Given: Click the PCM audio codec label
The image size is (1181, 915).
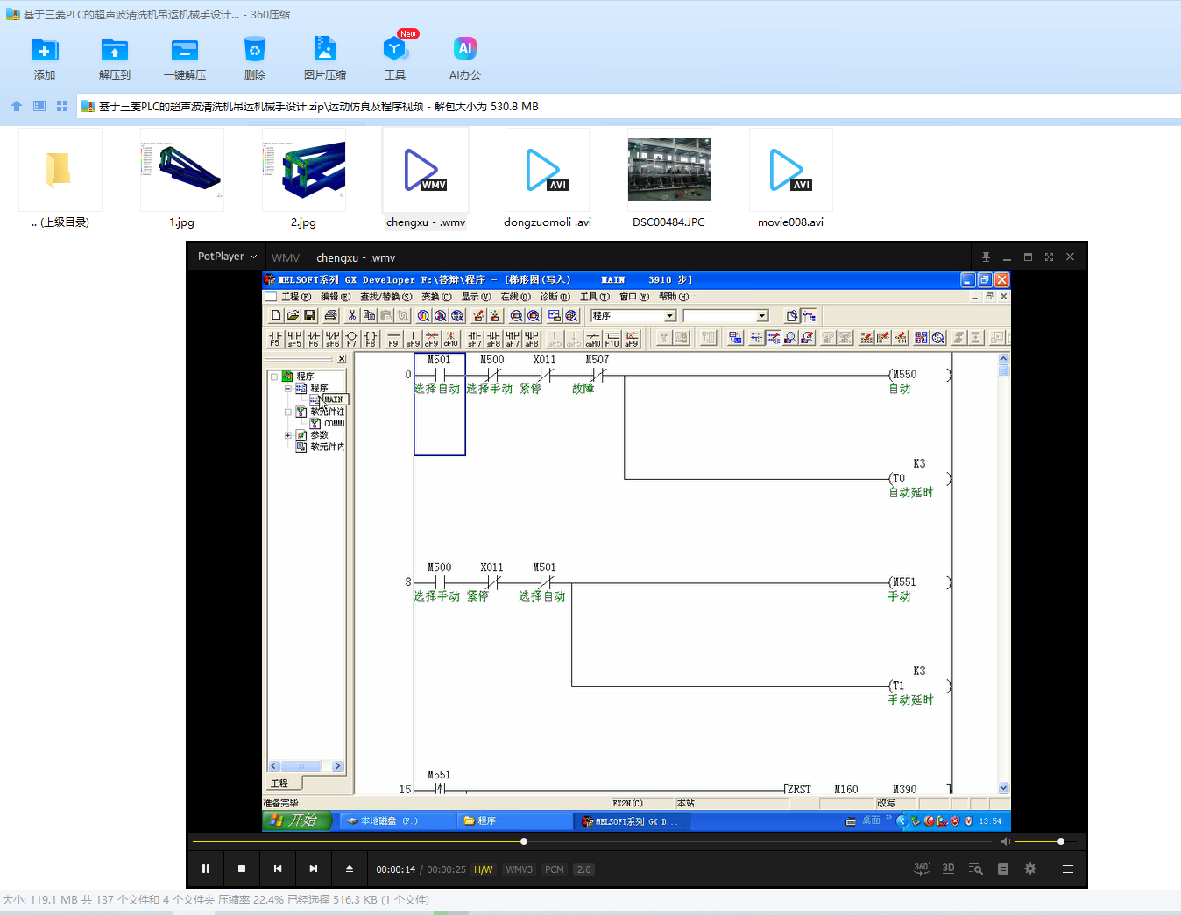Looking at the screenshot, I should coord(555,869).
